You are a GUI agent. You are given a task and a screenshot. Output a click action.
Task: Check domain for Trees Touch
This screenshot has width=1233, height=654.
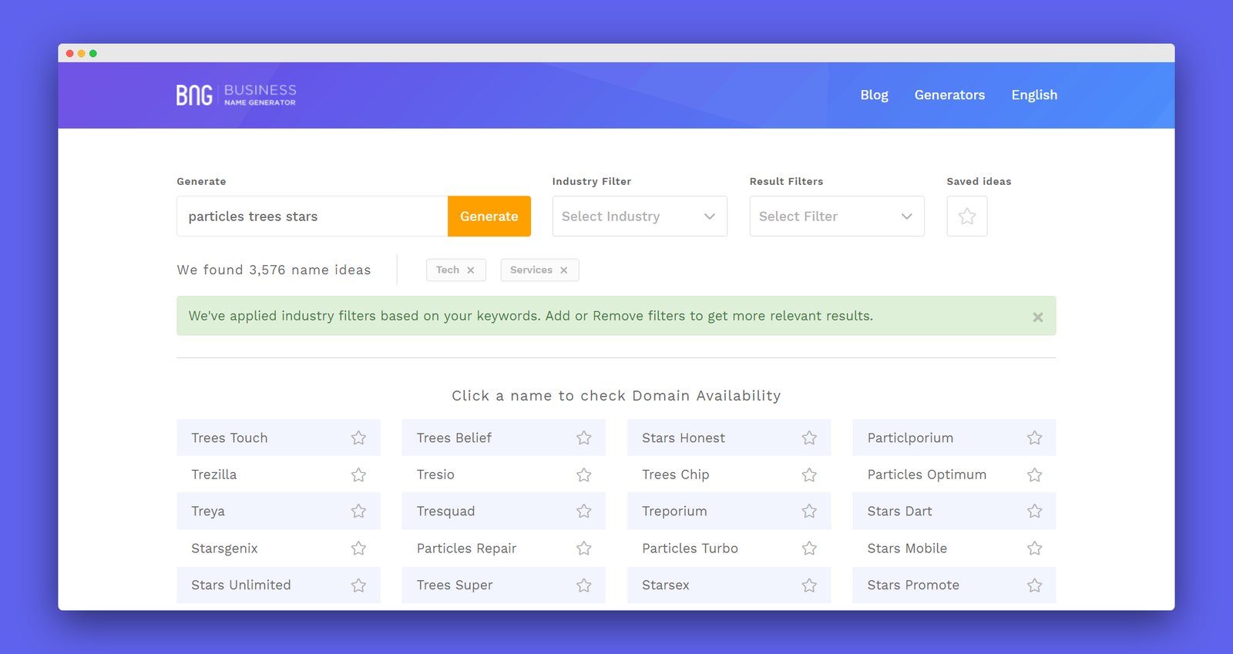tap(230, 438)
